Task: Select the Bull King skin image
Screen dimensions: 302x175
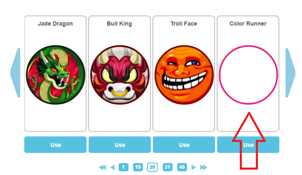Action: point(120,75)
